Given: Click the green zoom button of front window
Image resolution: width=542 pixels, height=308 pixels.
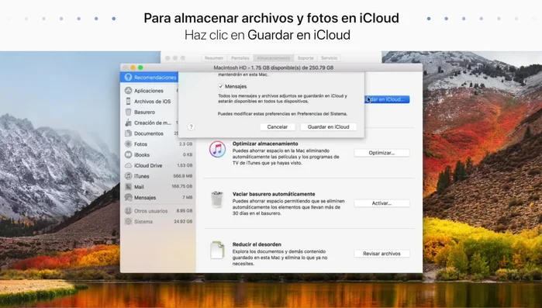Looking at the screenshot, I should (140, 67).
